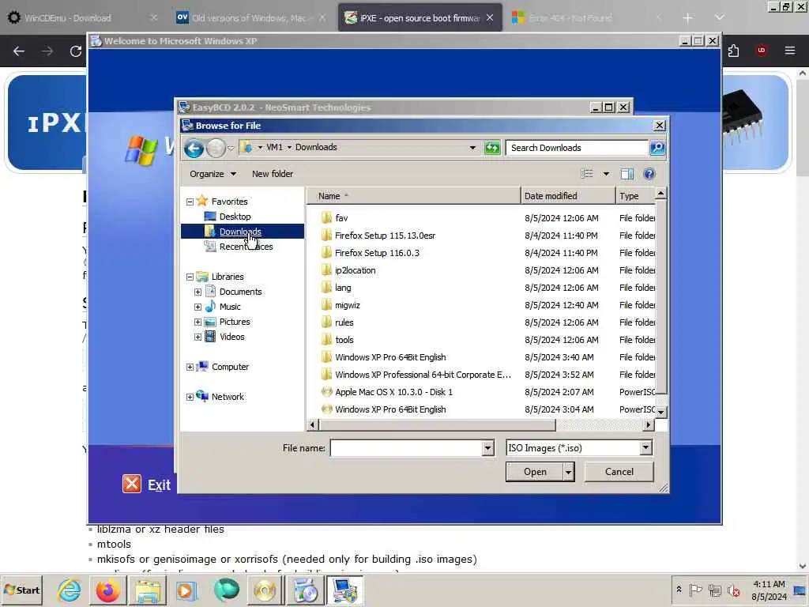809x607 pixels.
Task: Expand the Documents library node
Action: 198,292
